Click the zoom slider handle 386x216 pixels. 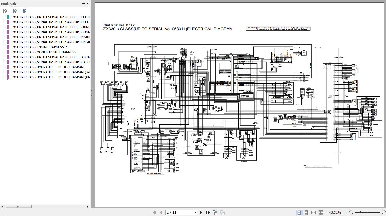tap(360, 213)
